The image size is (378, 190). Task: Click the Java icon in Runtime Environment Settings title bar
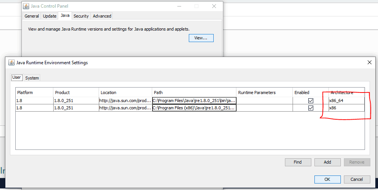tap(11, 63)
